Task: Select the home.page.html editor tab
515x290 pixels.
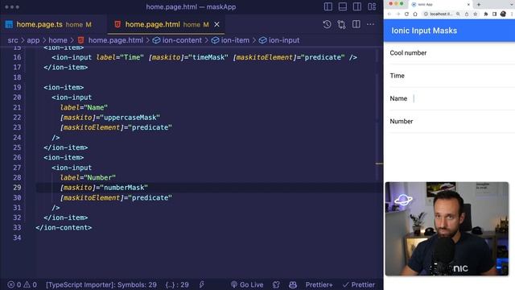Action: pos(167,24)
